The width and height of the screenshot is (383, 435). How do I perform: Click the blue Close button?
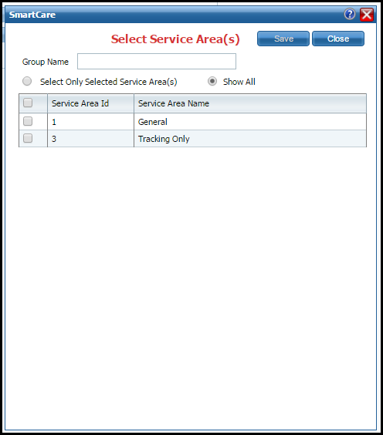coord(338,39)
